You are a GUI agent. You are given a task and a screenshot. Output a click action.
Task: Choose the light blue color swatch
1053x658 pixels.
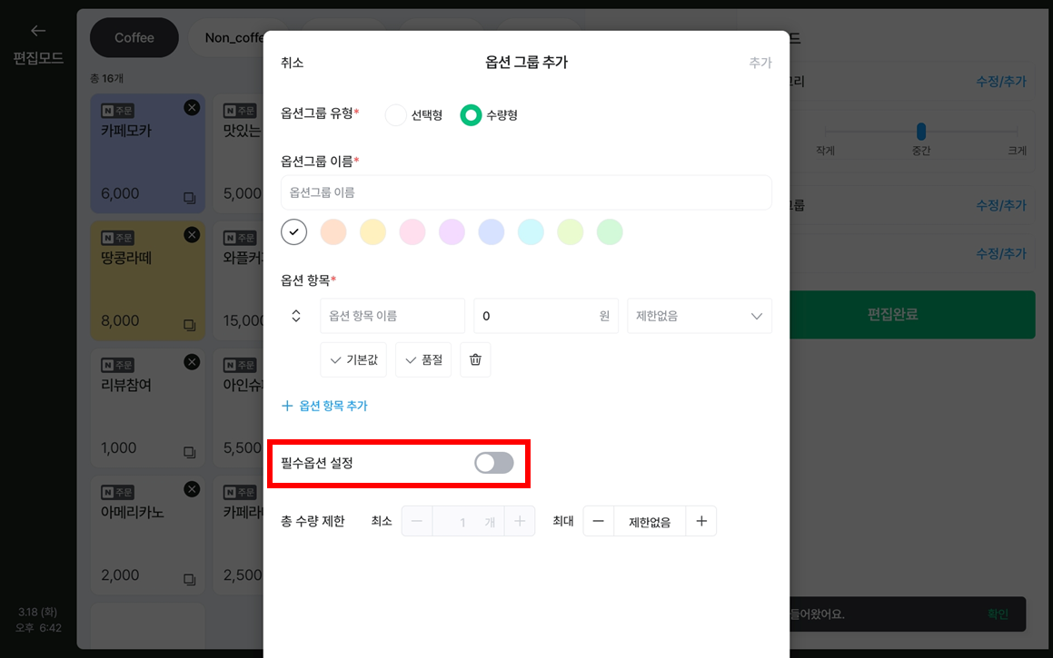point(492,232)
